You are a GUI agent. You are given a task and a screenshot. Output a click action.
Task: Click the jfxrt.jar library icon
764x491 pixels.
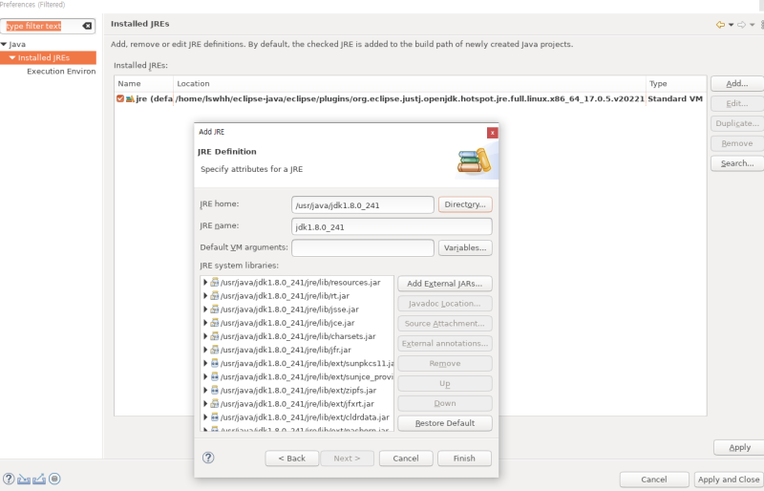point(214,404)
